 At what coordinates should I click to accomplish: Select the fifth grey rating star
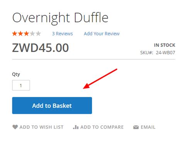pyautogui.click(x=38, y=33)
